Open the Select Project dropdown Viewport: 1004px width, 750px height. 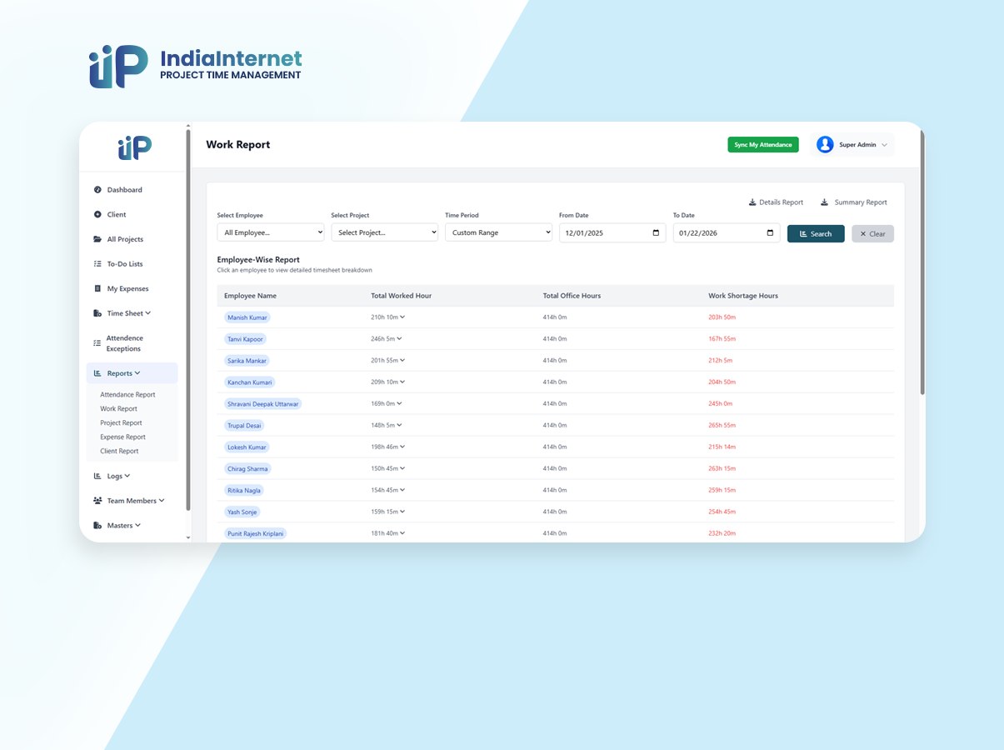(384, 233)
